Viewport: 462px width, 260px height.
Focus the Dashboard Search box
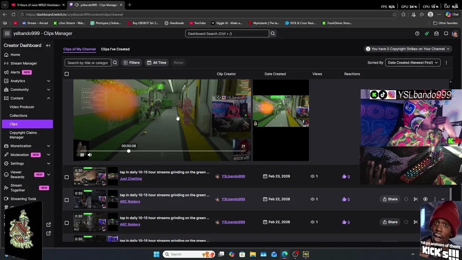click(227, 34)
